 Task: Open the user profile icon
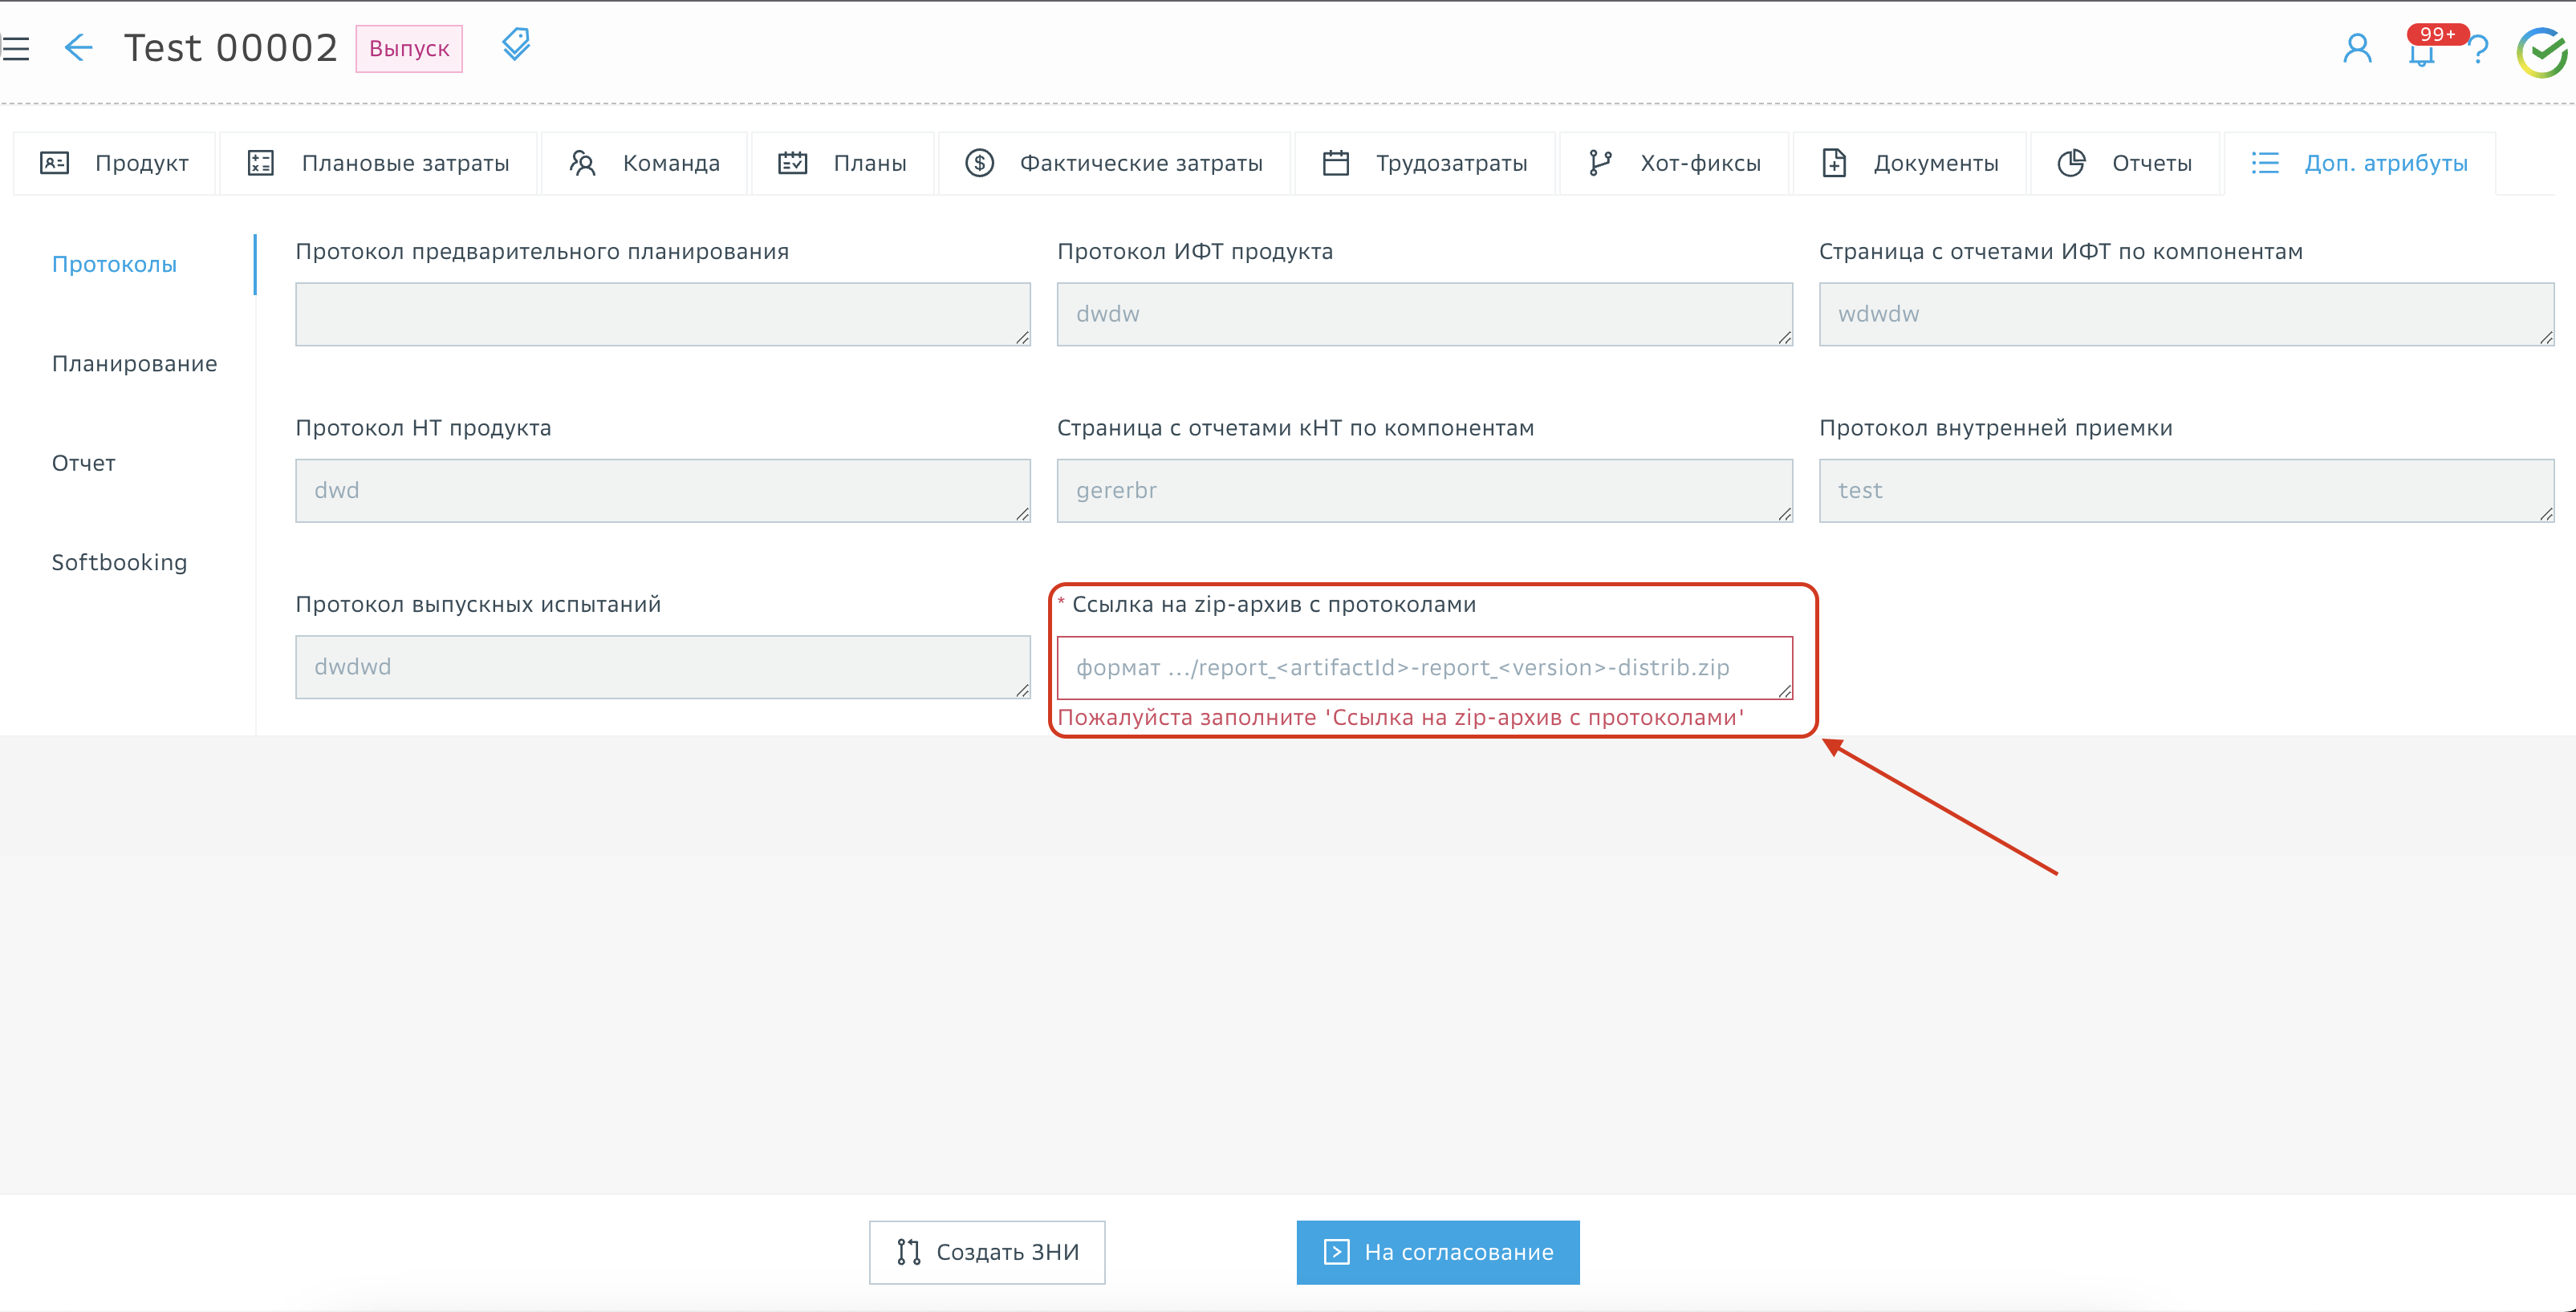click(x=2357, y=48)
